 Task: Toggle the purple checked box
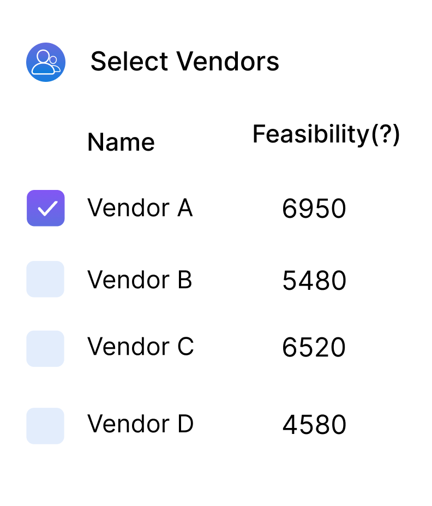click(x=46, y=208)
